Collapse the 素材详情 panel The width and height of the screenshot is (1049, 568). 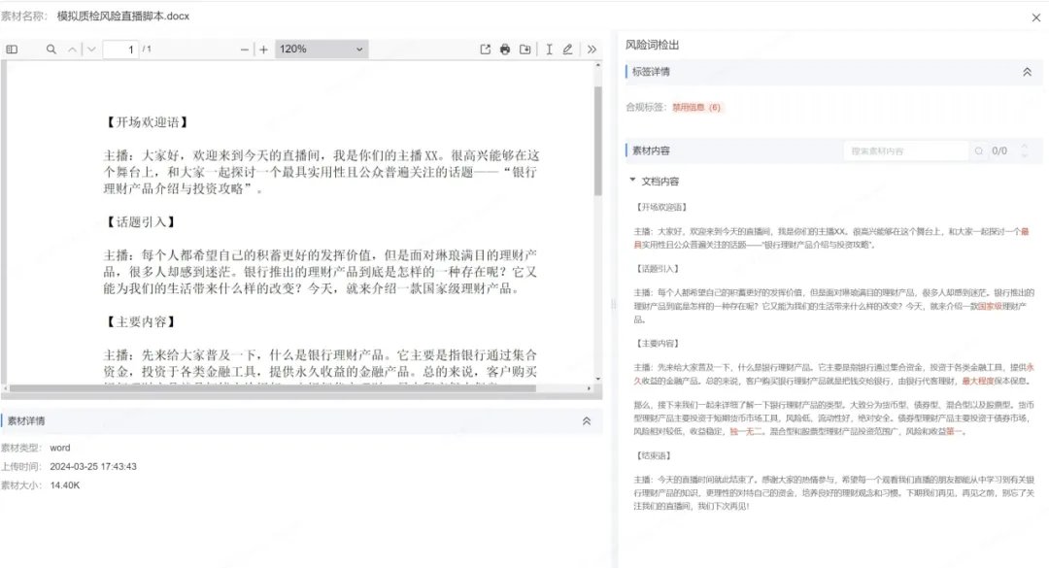pyautogui.click(x=586, y=421)
